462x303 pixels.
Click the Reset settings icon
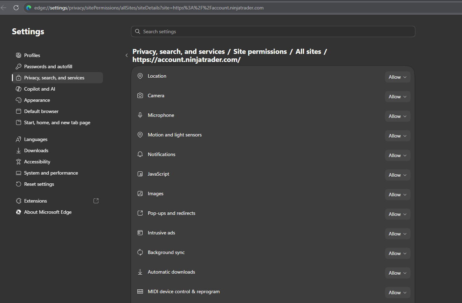pos(19,184)
